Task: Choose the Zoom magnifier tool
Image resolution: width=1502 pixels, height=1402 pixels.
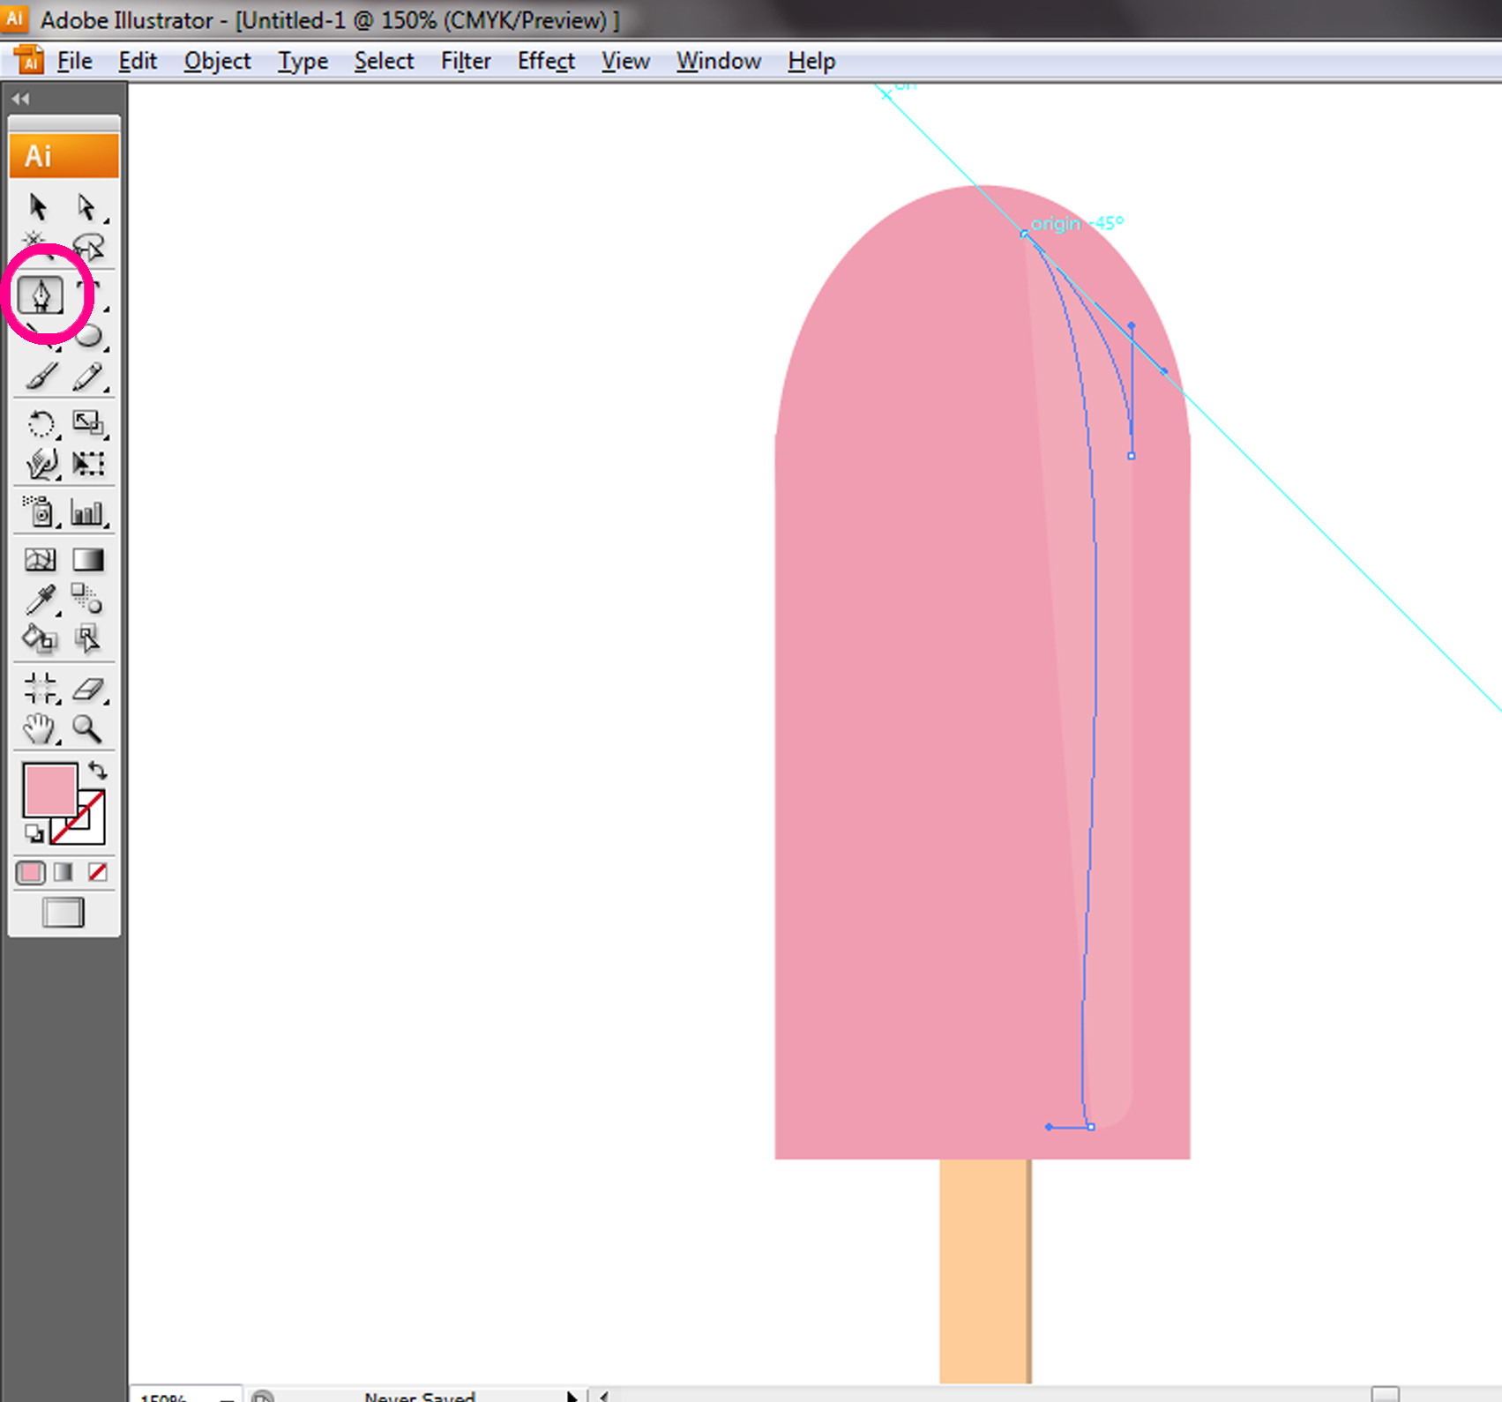Action: click(x=86, y=728)
